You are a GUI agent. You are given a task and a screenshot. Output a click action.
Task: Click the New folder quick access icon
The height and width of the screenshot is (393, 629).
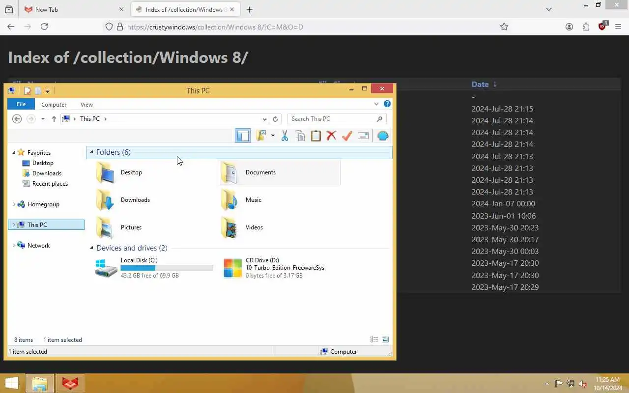click(37, 90)
